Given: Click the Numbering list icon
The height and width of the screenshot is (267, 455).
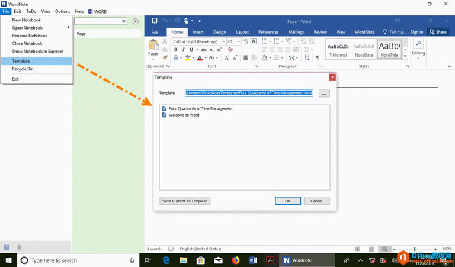Looking at the screenshot, I should coord(277,41).
